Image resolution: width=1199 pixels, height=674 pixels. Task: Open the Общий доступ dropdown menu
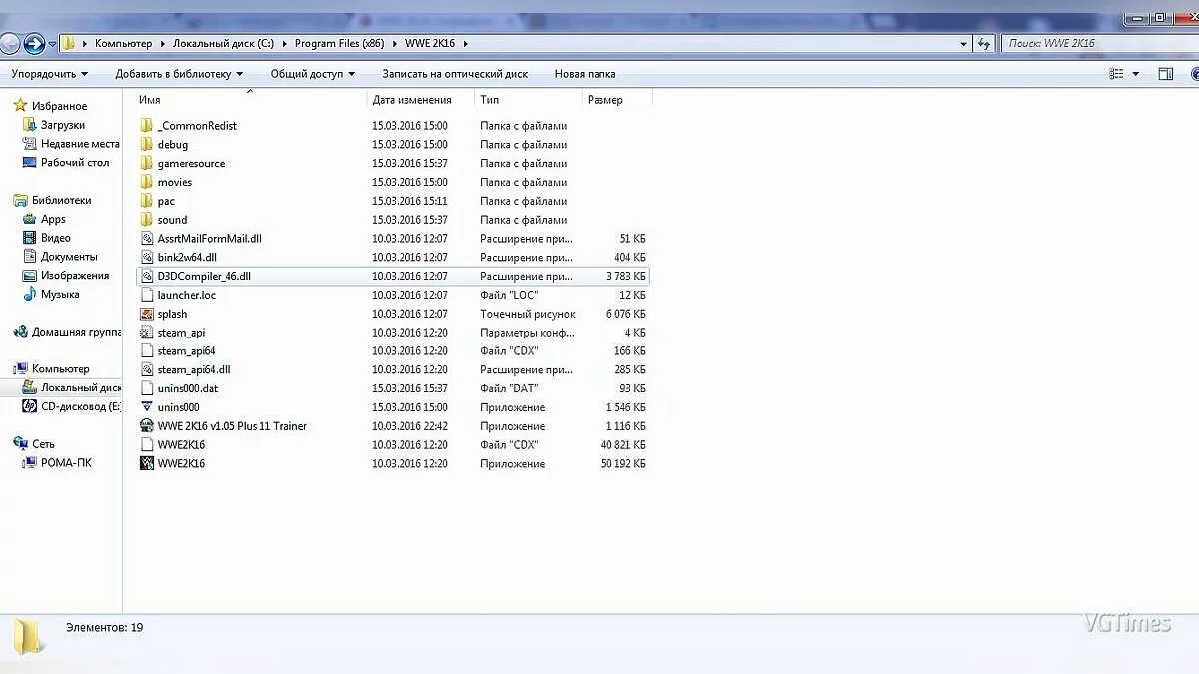[x=312, y=74]
